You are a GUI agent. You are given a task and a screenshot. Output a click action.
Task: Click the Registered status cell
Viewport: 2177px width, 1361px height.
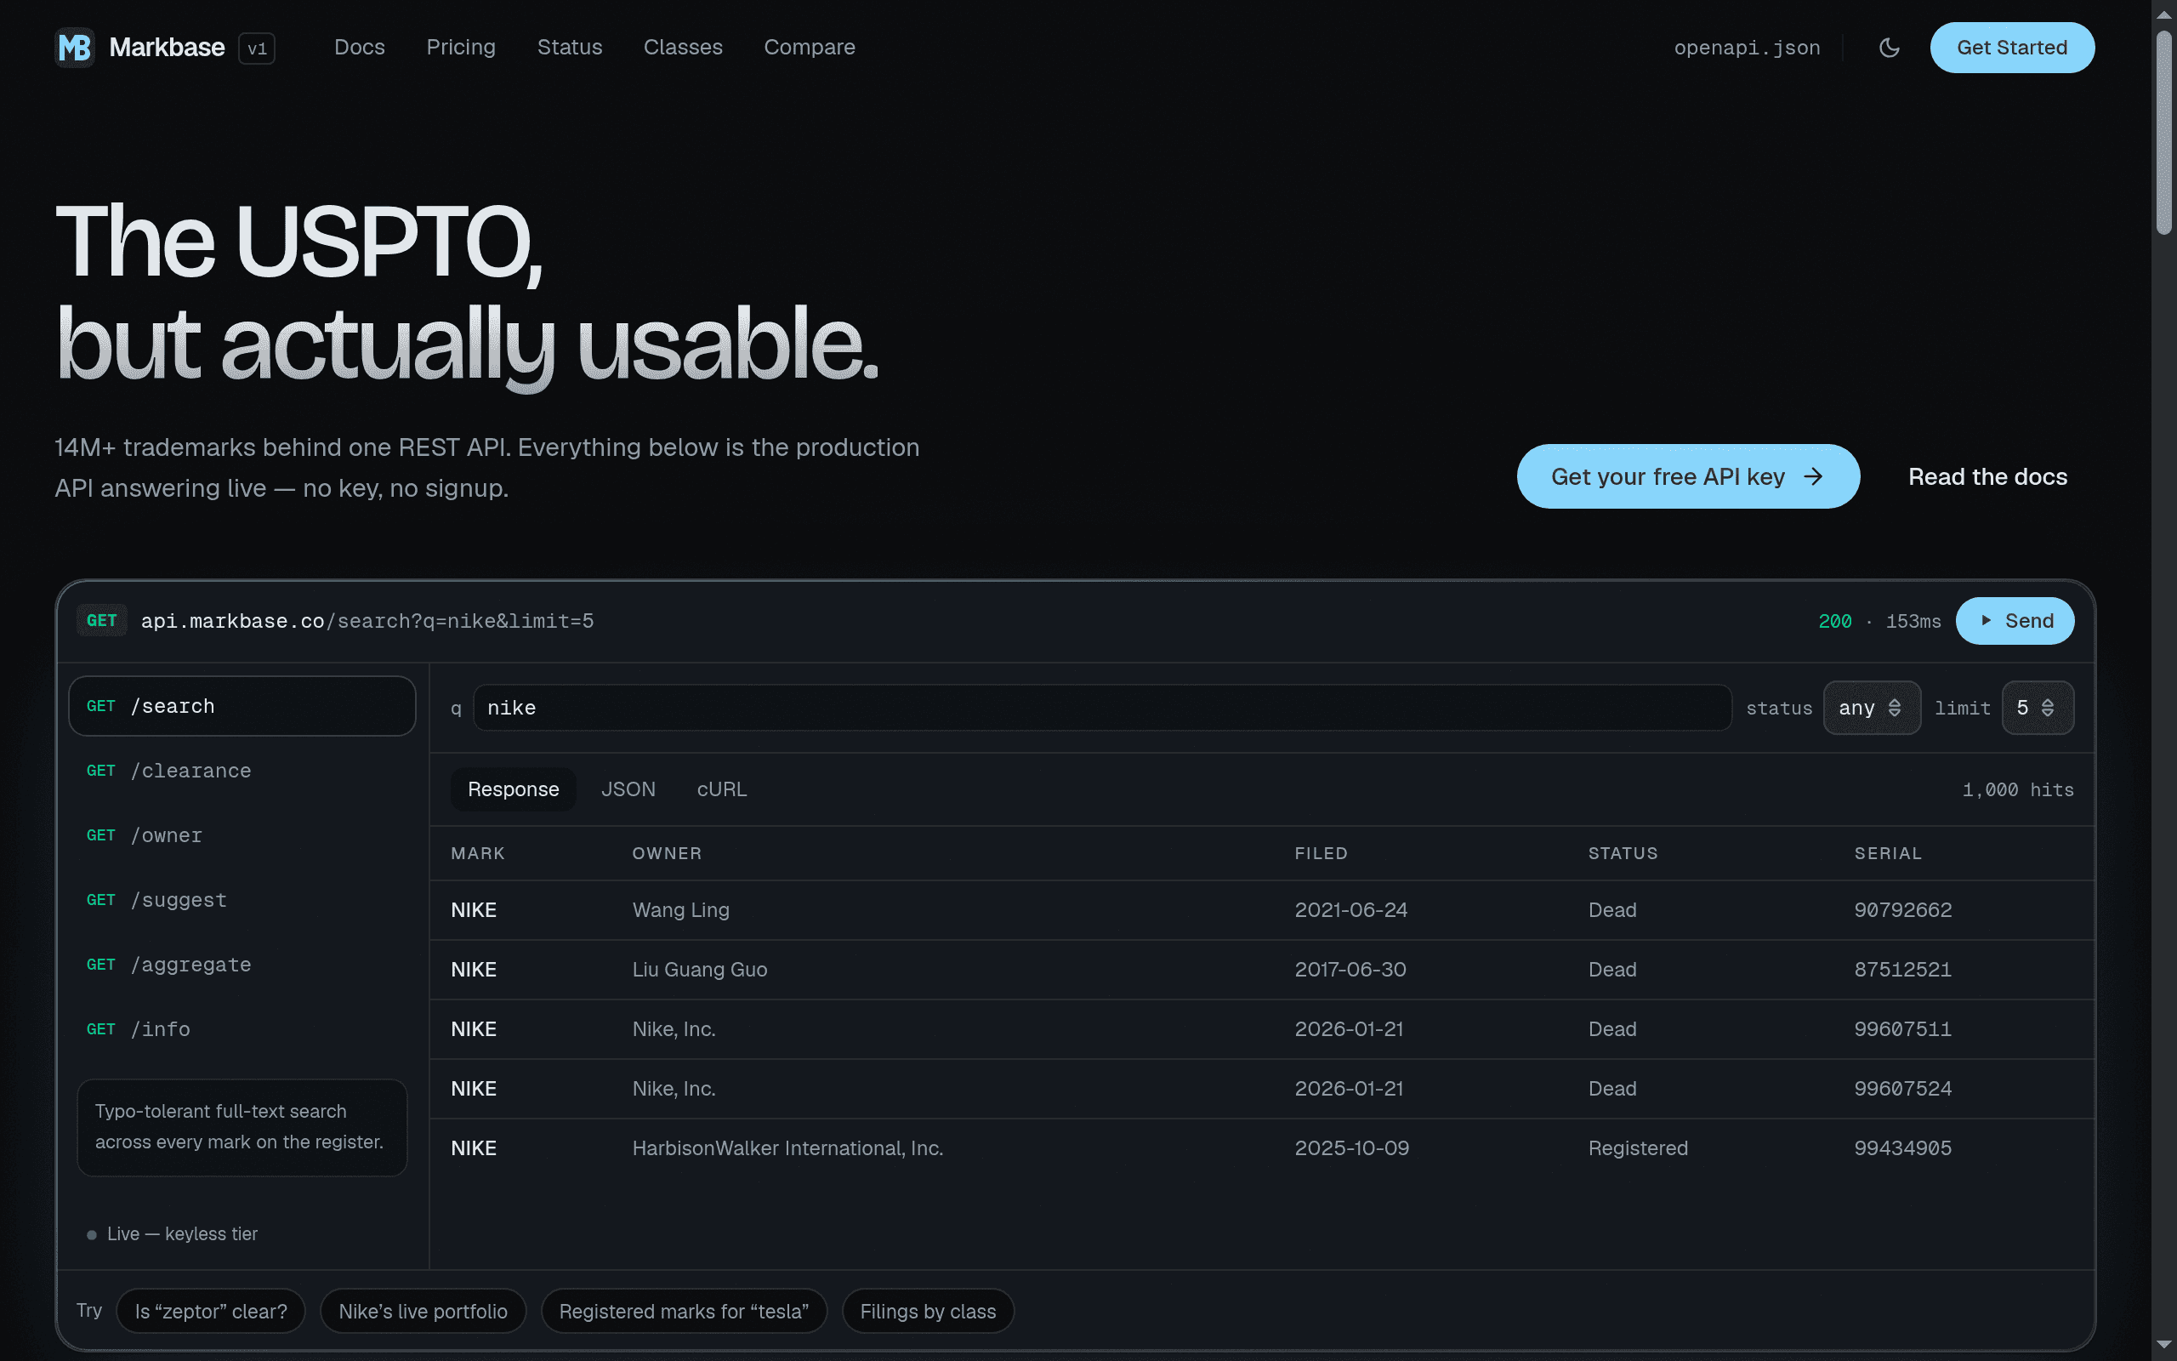click(1638, 1147)
